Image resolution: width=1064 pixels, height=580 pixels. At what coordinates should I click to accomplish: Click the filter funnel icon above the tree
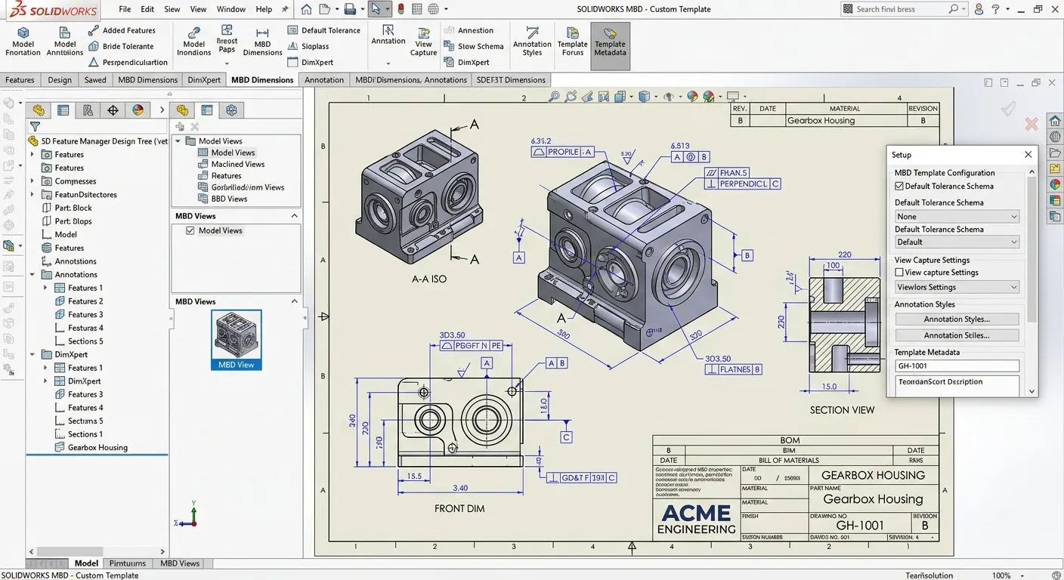tap(35, 127)
